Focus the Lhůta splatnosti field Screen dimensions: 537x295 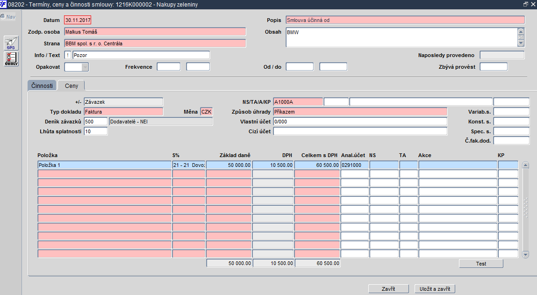pyautogui.click(x=95, y=131)
